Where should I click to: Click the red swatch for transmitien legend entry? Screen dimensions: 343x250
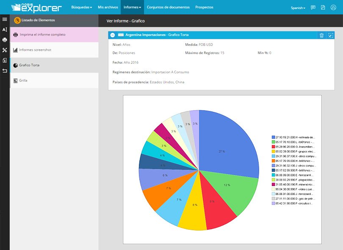[273, 147]
